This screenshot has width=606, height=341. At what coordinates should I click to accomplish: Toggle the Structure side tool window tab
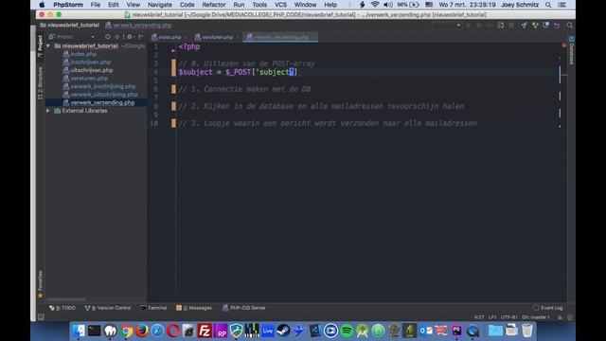[x=40, y=82]
